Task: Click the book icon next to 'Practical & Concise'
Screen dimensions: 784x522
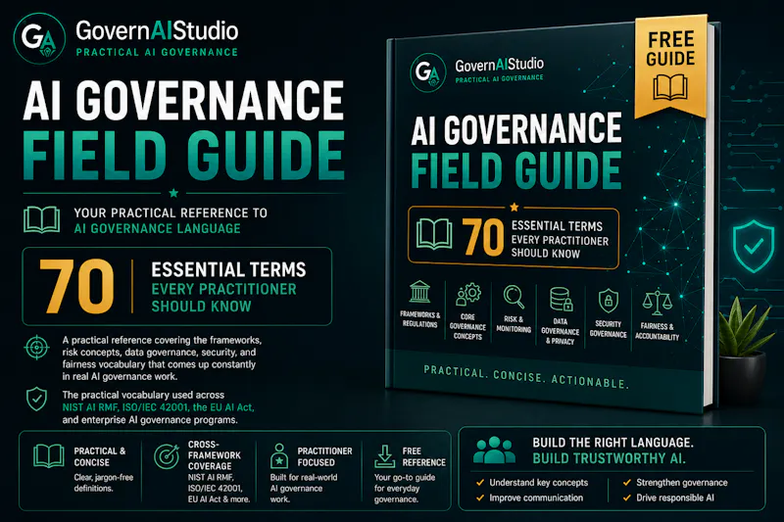Action: pyautogui.click(x=48, y=455)
